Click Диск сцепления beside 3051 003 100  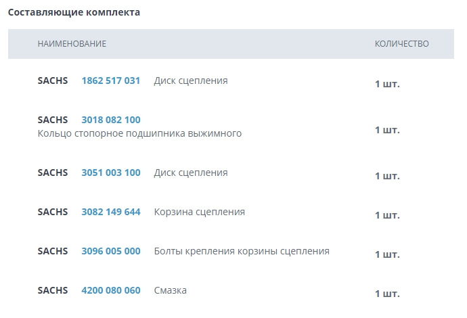(191, 173)
